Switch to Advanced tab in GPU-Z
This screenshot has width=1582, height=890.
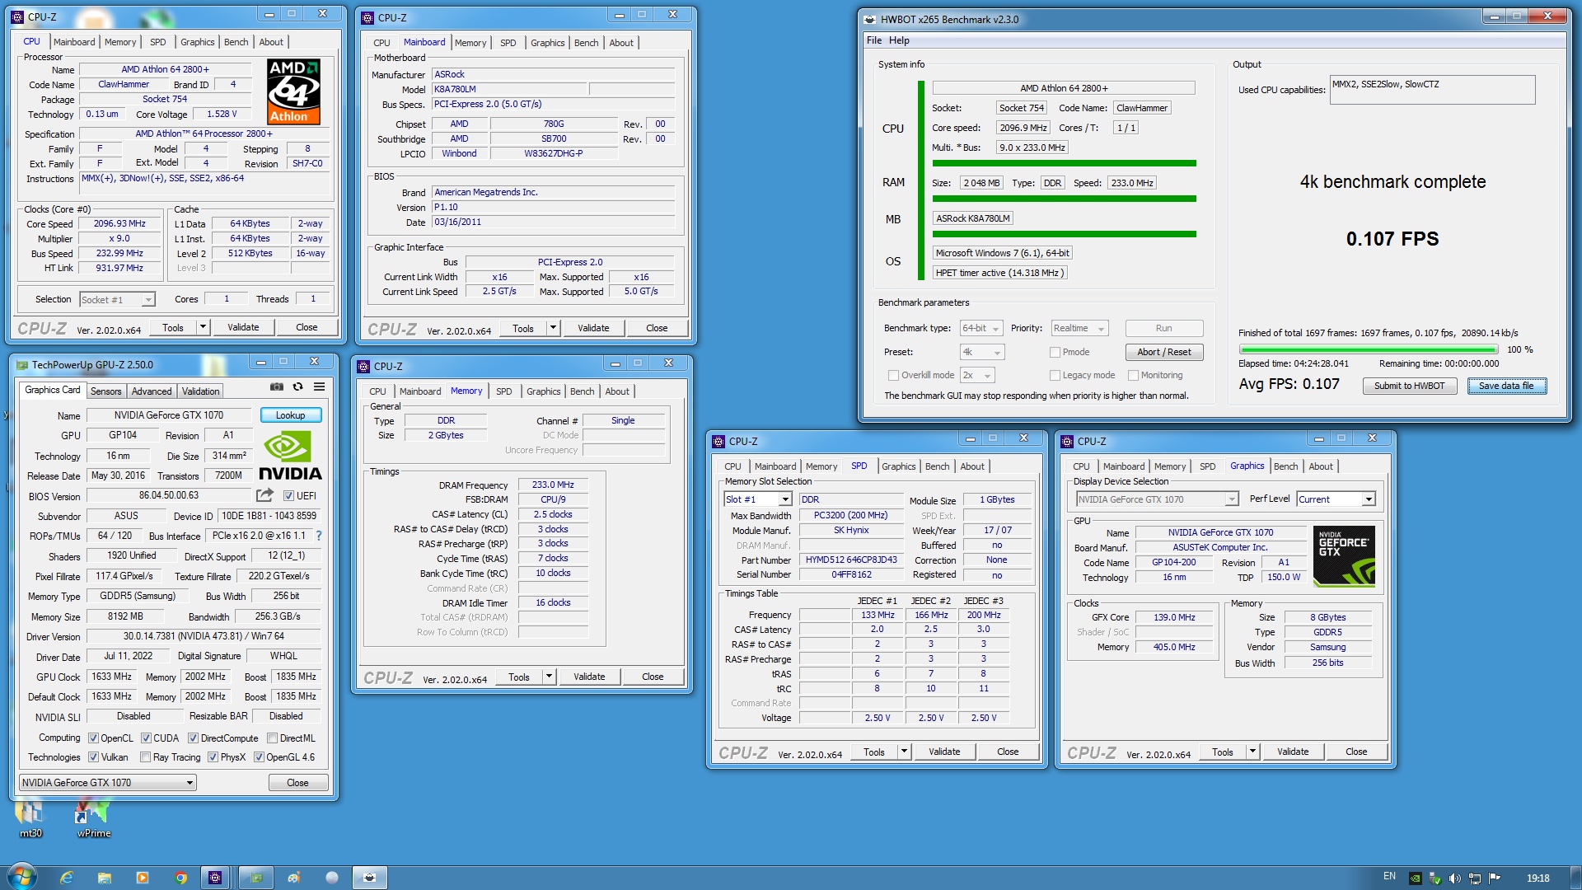[152, 391]
